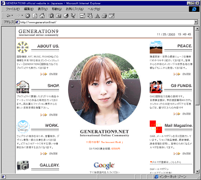This screenshot has width=201, height=180.
Task: Open the お気に入り(A) menu
Action: click(75, 9)
